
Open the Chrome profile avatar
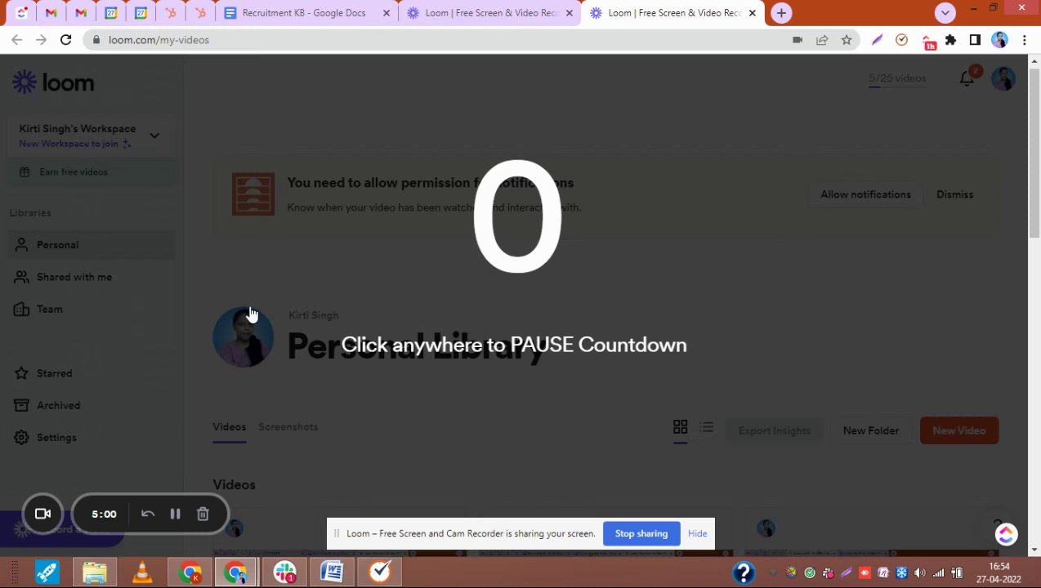click(x=999, y=39)
